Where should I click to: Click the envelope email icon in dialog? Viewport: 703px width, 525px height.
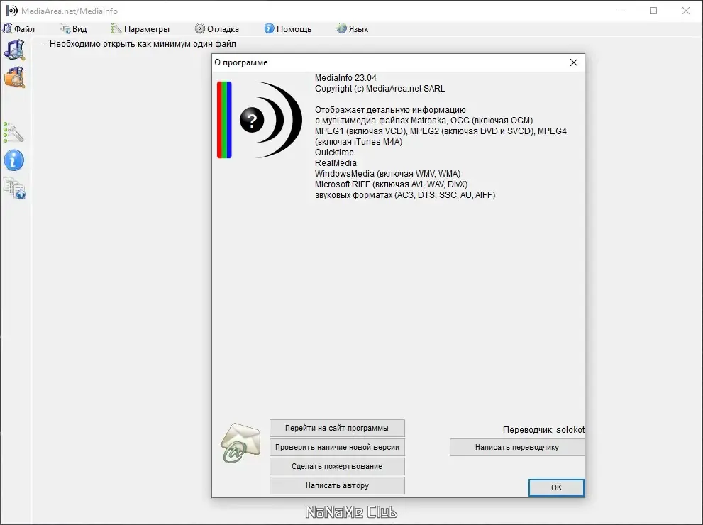[x=241, y=443]
